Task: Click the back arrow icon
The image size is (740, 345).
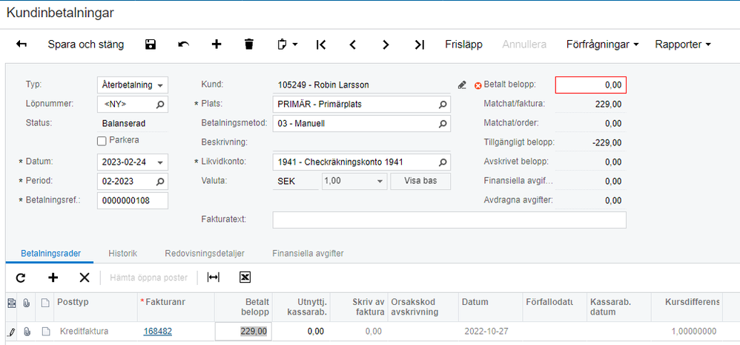Action: pyautogui.click(x=22, y=45)
